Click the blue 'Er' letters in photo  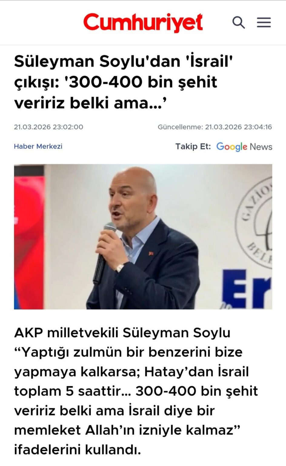[247, 289]
